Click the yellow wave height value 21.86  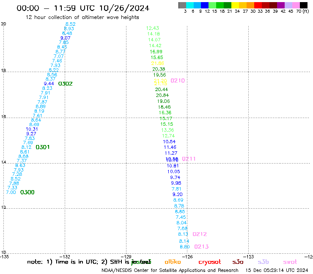pyautogui.click(x=157, y=64)
